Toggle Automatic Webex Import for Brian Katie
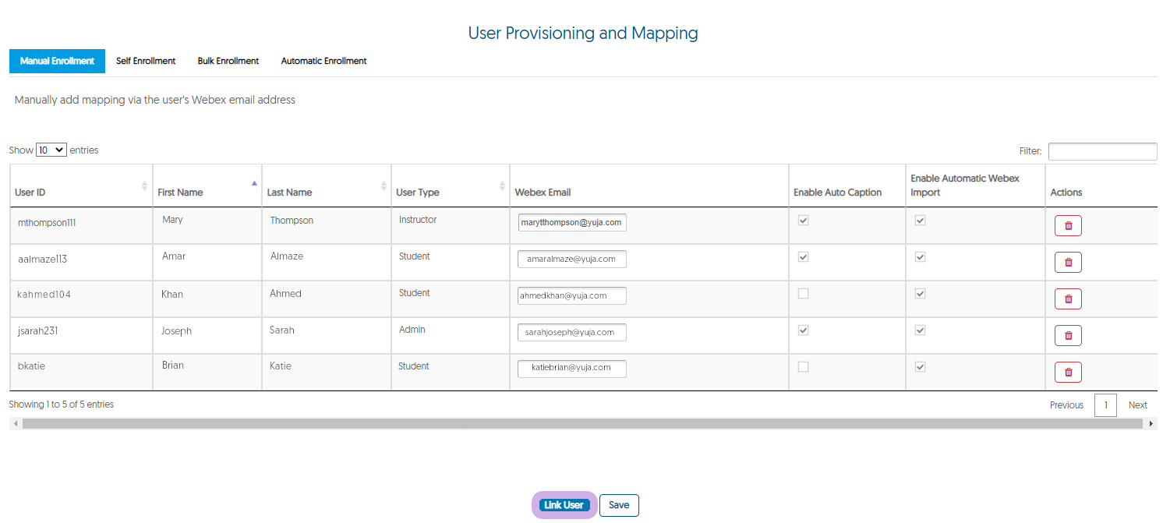1163x523 pixels. click(921, 367)
